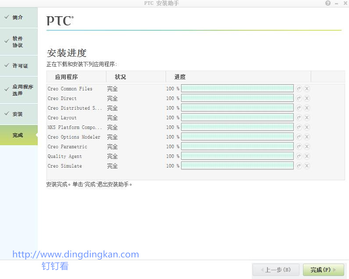Select the Creo Common Files row name

point(70,89)
